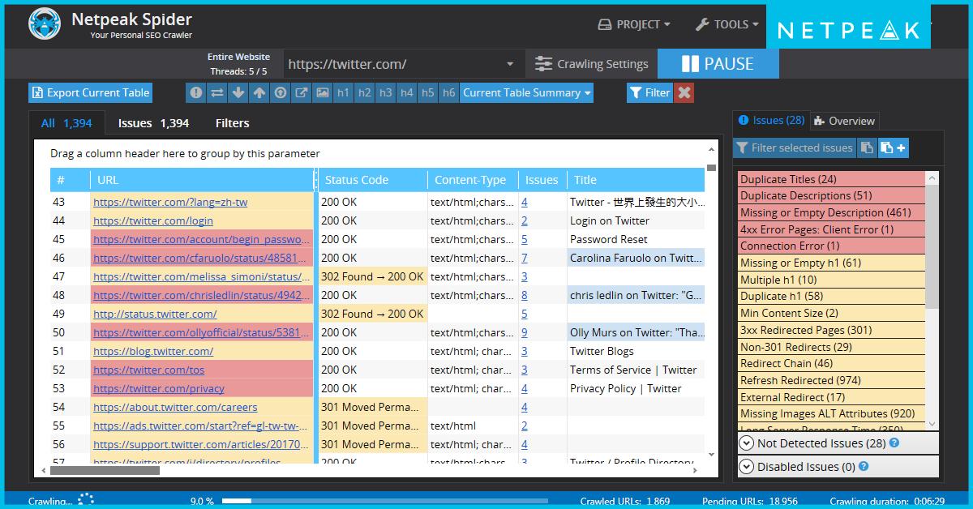The width and height of the screenshot is (973, 509).
Task: Open the http://status.twitter.com/ link
Action: [x=155, y=314]
